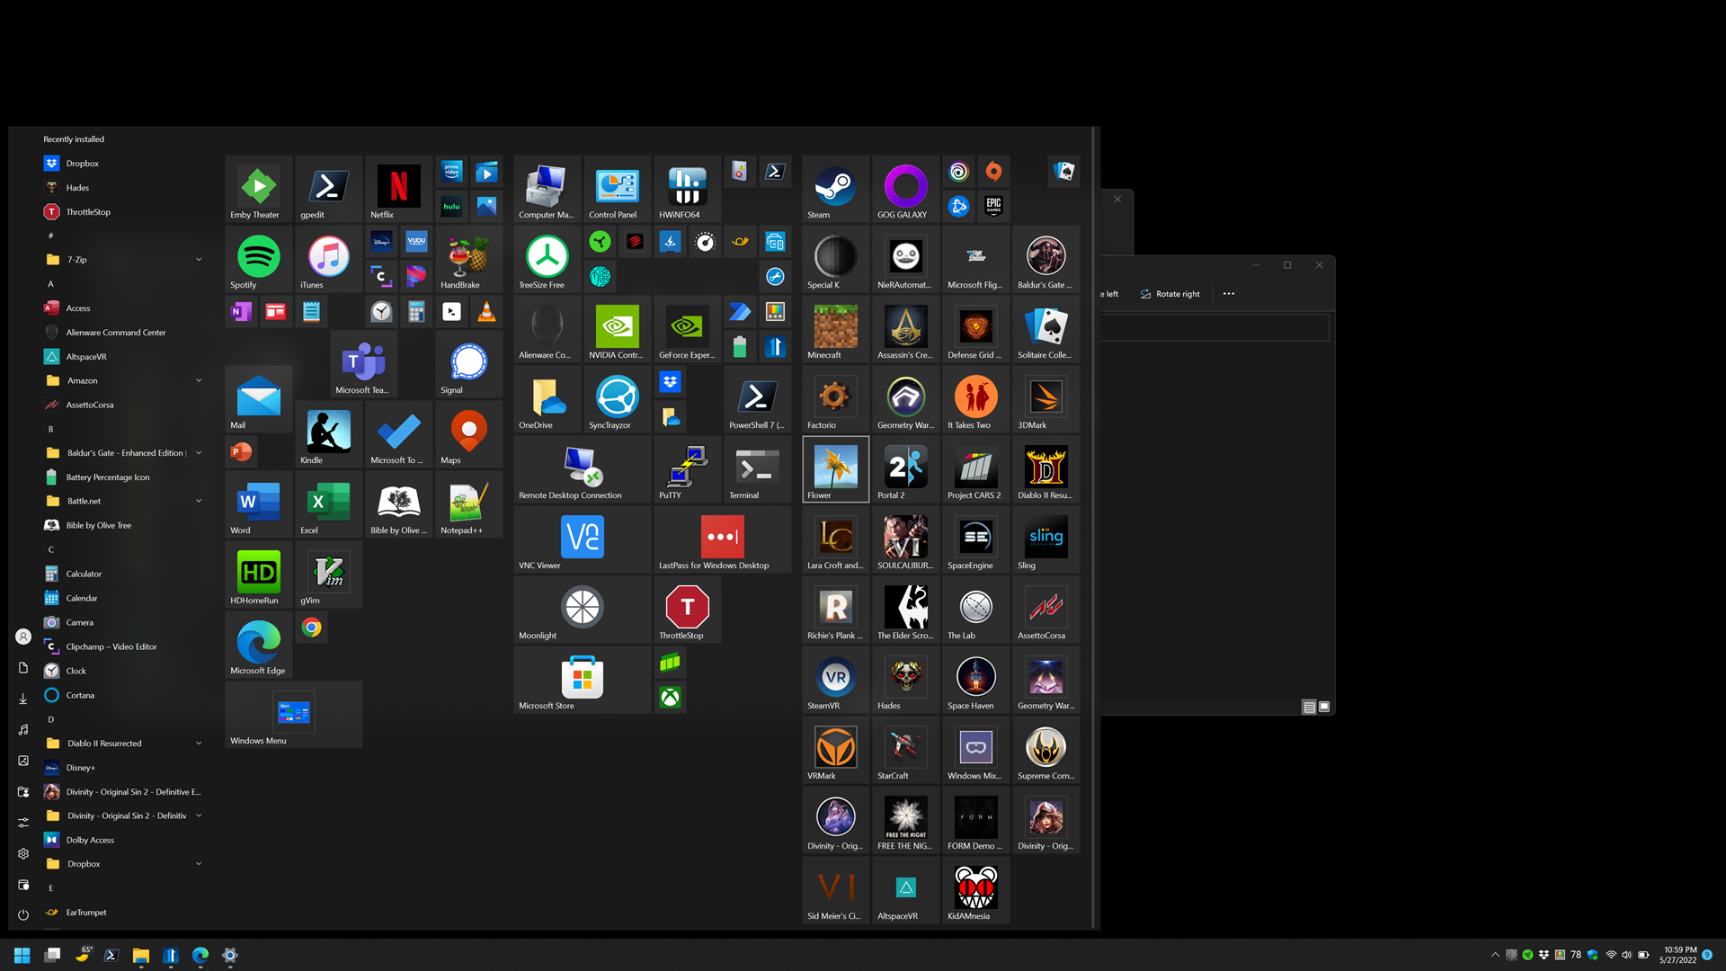Screen dimensions: 1726x971
Task: Launch the Diablo II Resurrected tile
Action: 1046,468
